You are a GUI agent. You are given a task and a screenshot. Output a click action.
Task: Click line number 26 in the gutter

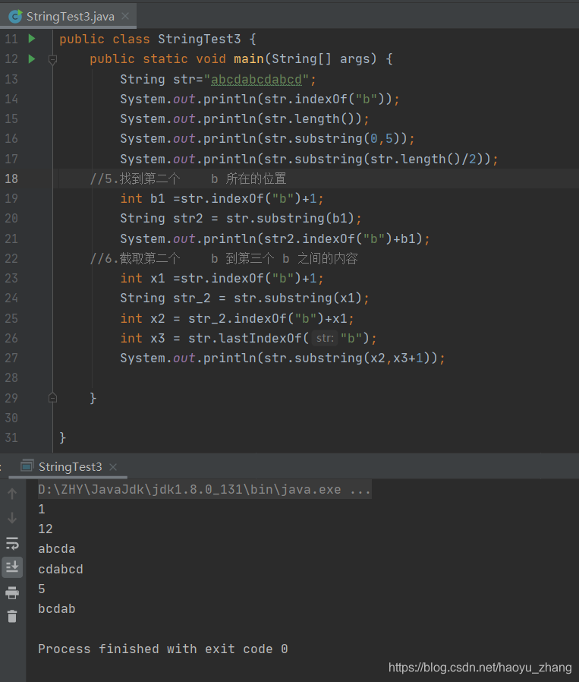pos(11,338)
